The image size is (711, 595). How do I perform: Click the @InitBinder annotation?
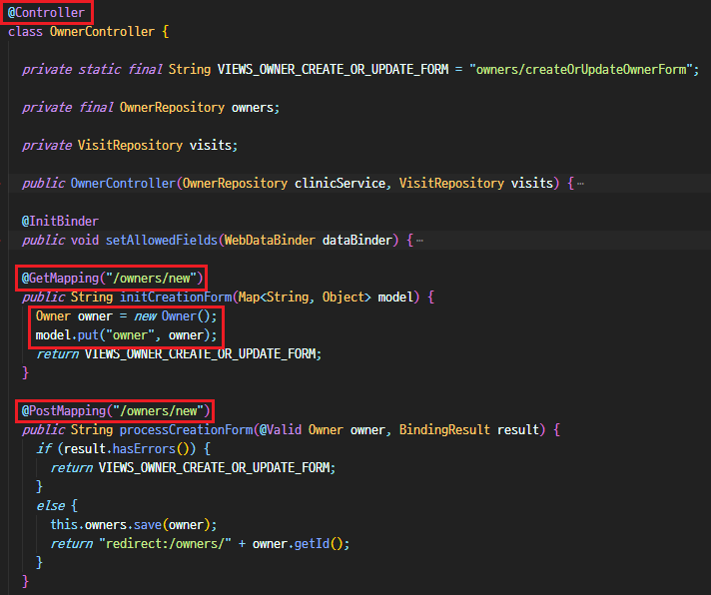click(60, 222)
